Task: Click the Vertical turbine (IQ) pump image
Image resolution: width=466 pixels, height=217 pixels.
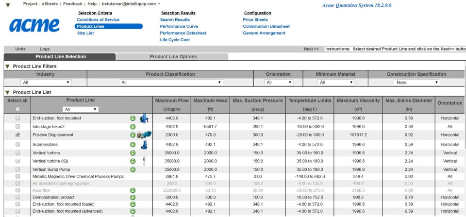Action: pyautogui.click(x=144, y=161)
